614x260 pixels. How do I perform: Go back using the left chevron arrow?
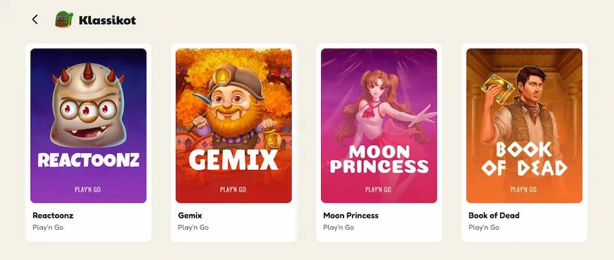(35, 20)
